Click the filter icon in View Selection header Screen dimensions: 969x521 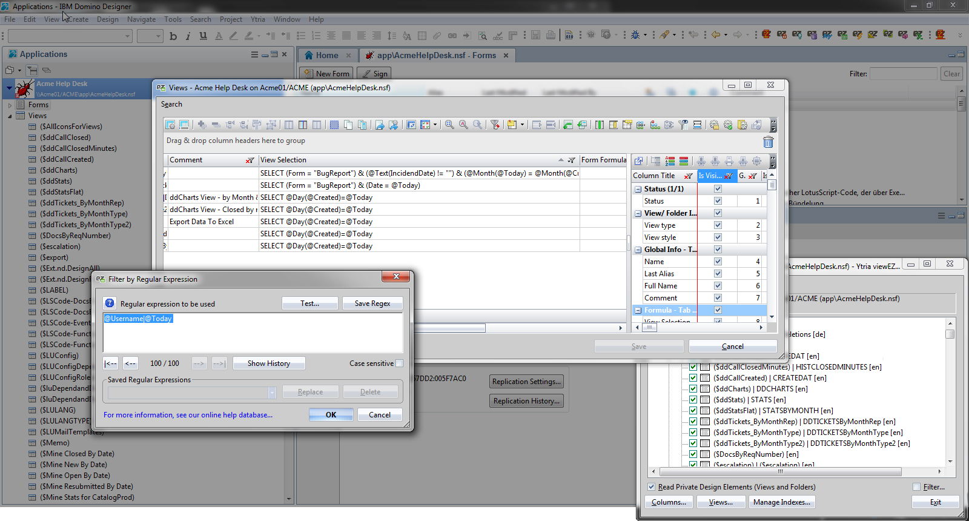click(571, 161)
